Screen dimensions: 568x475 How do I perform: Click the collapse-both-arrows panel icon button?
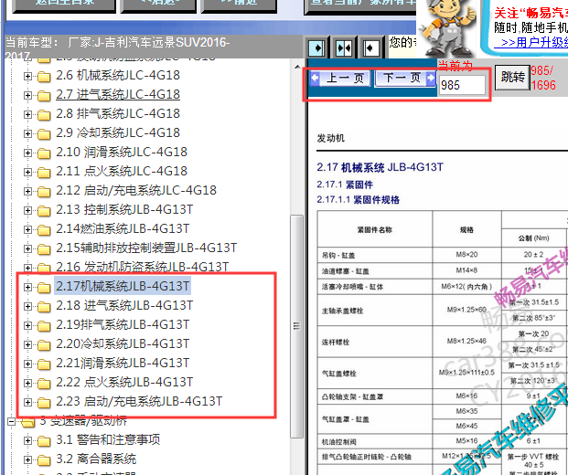coord(344,47)
